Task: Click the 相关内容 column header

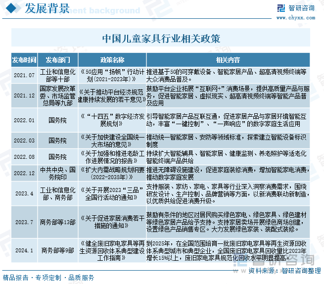Action: (x=228, y=60)
